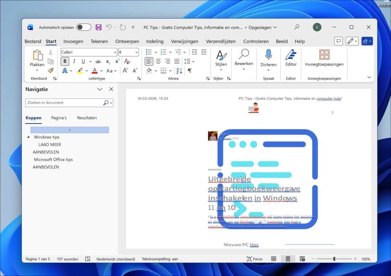Open the Pagina's tab in Navigatie
This screenshot has height=276, width=391.
58,118
